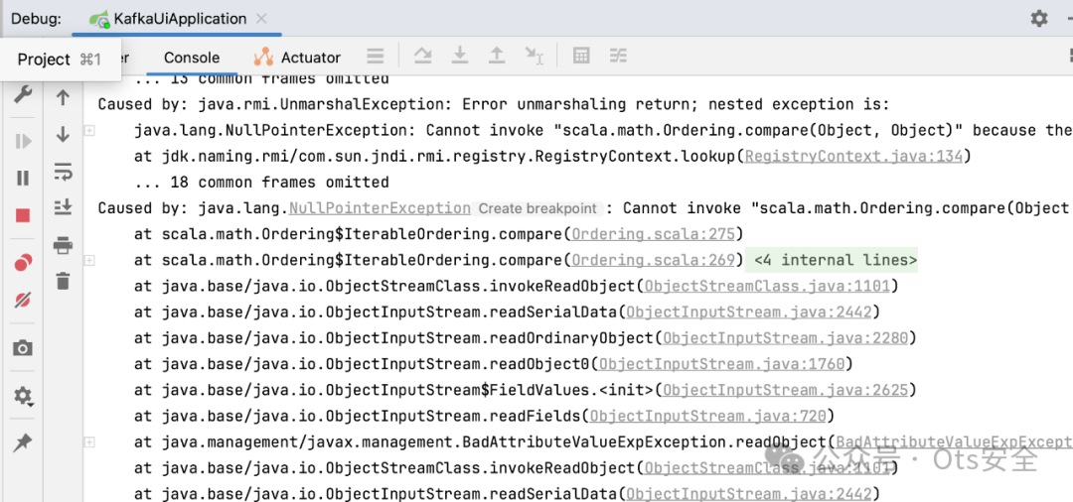Click the wrench modify run configuration icon

[23, 95]
